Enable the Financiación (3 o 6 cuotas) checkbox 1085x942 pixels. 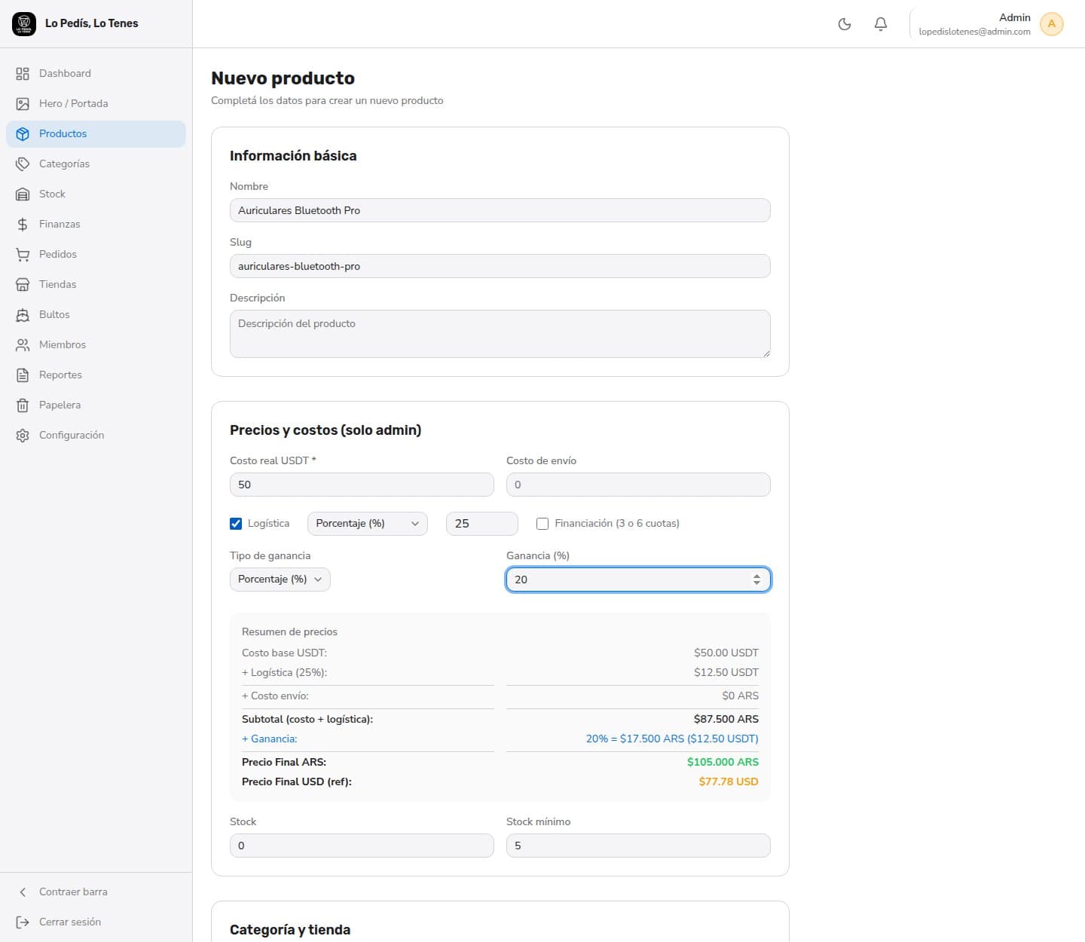(x=542, y=524)
